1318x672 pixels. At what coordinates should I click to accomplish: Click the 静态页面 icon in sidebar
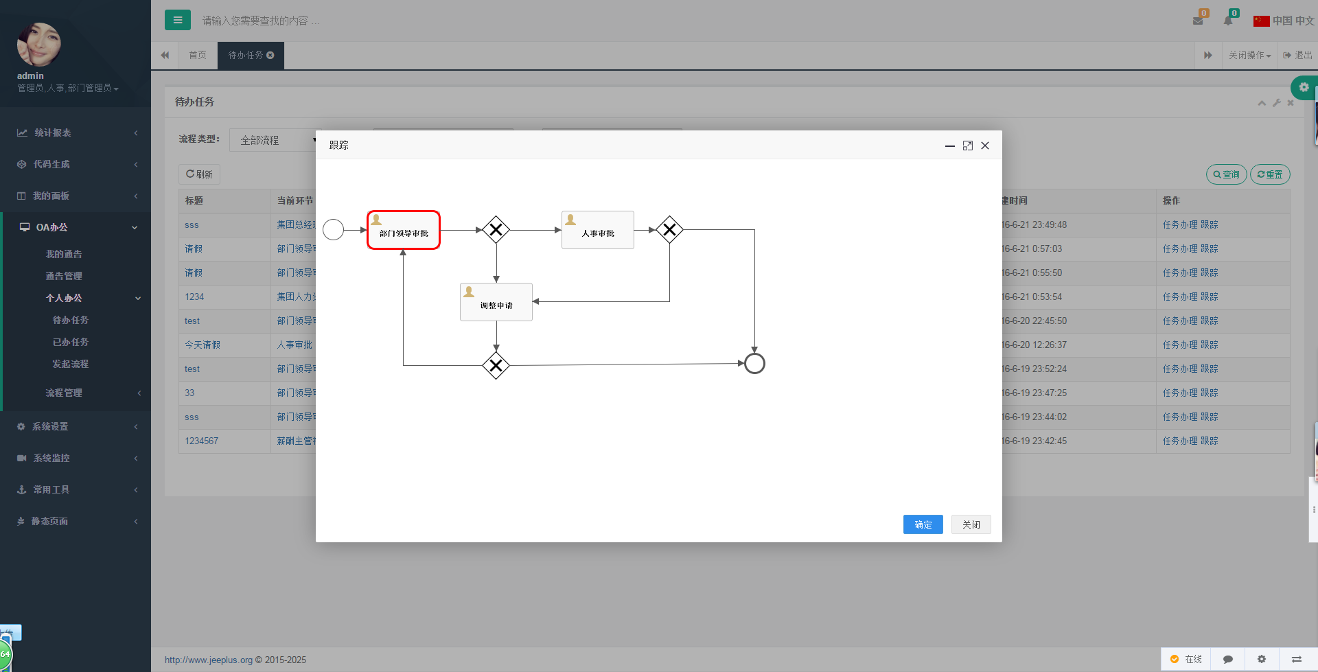pyautogui.click(x=21, y=521)
